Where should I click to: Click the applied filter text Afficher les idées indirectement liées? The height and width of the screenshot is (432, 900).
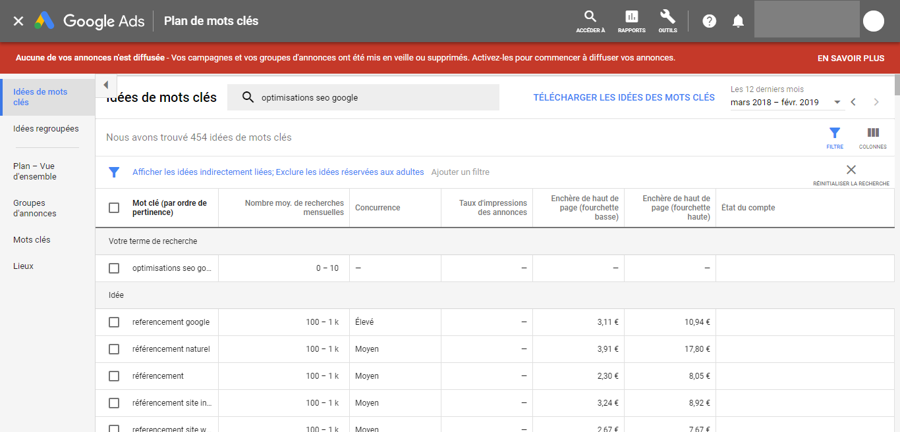[202, 172]
